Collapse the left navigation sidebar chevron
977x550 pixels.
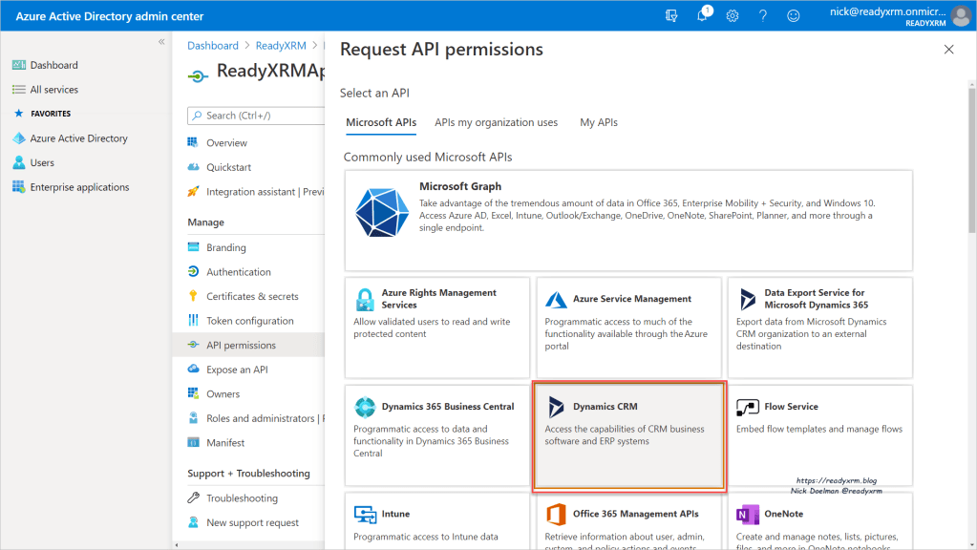[x=161, y=42]
